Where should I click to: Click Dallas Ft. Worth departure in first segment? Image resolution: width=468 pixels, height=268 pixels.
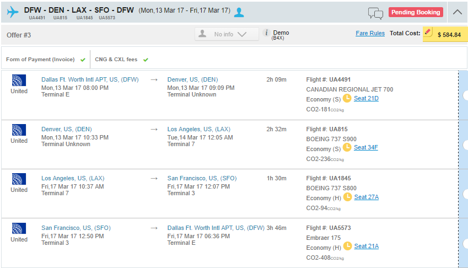[90, 80]
